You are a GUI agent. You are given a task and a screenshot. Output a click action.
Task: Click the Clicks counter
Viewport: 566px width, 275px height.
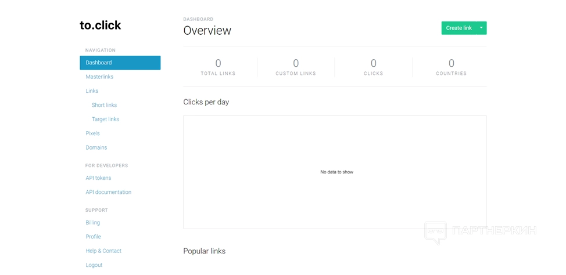pyautogui.click(x=374, y=67)
